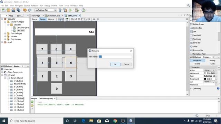The width and height of the screenshot is (221, 124).
Task: Click the background color swatch
Action: click(205, 73)
